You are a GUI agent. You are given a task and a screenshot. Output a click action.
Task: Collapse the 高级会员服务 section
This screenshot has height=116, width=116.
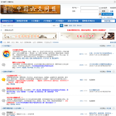coord(114,72)
